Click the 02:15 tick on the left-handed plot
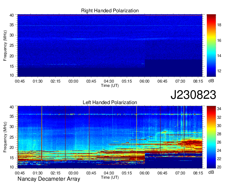Viewport: 225px width, 183px height. [x=55, y=173]
